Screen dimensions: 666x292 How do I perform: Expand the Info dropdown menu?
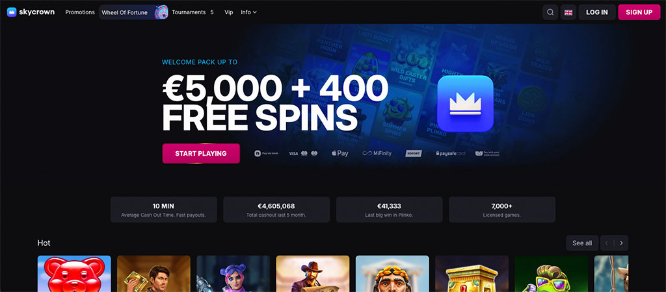click(x=248, y=12)
